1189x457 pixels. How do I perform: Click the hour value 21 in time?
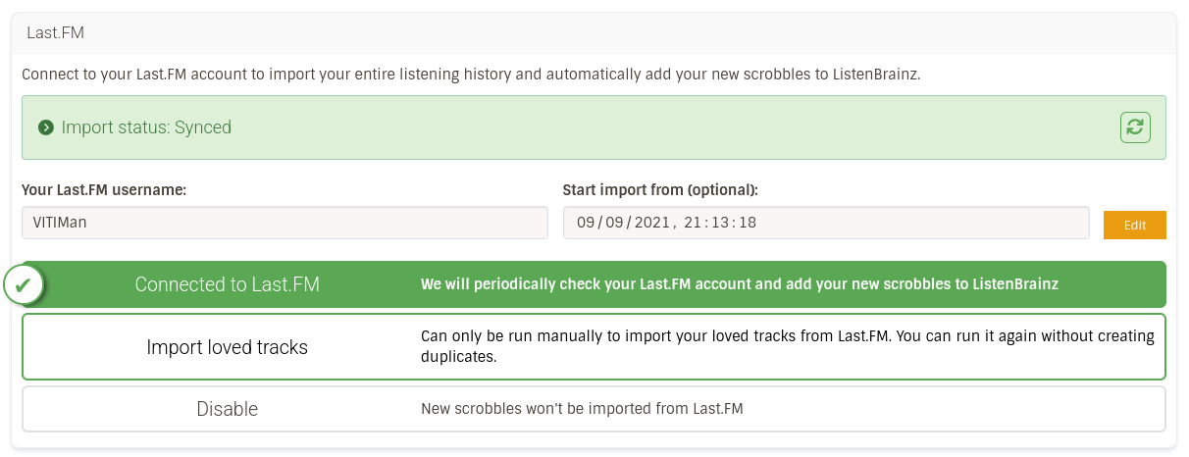pos(692,223)
